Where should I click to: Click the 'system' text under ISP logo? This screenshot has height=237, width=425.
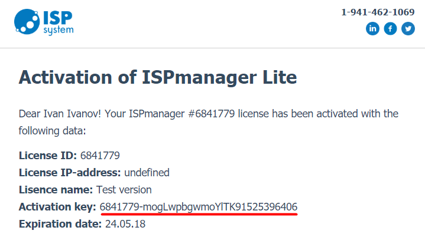point(59,30)
